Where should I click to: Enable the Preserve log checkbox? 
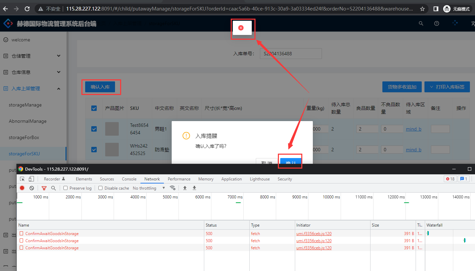pos(66,188)
